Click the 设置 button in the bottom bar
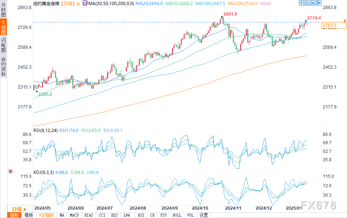 point(204,215)
